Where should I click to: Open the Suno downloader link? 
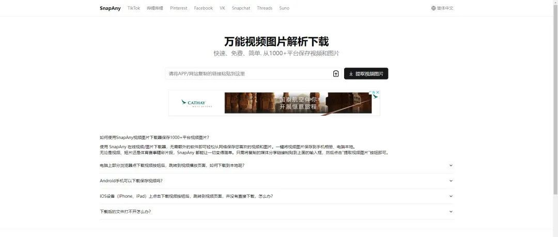[x=284, y=8]
